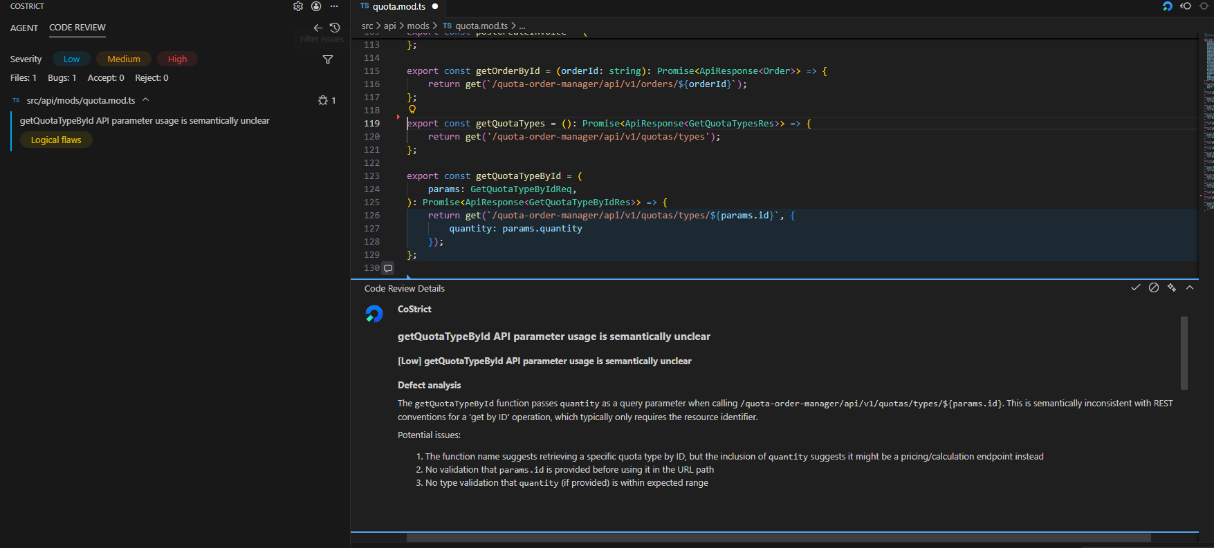Click the CoStrict logo in editor toolbar
The width and height of the screenshot is (1214, 548).
1168,6
